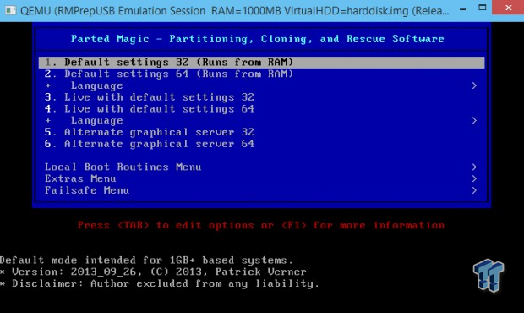Click the Extras Menu entry text

click(x=80, y=178)
